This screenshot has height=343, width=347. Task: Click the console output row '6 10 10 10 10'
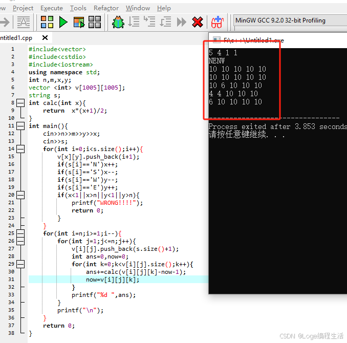click(235, 102)
